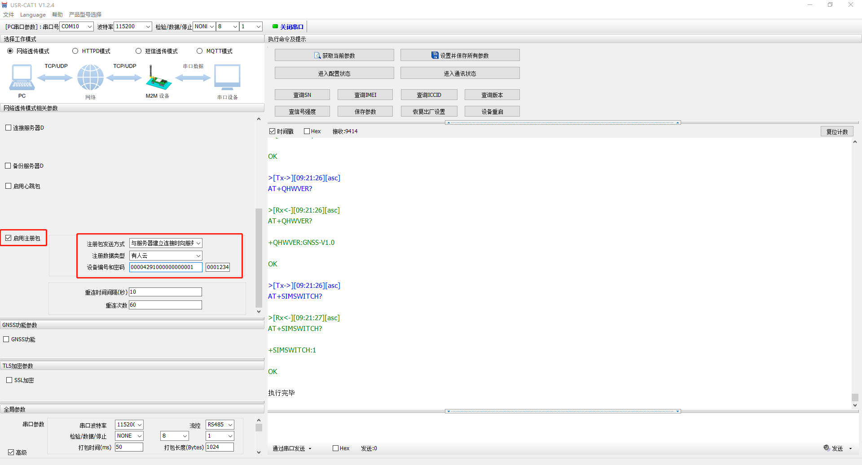Viewport: 862px width, 465px height.
Task: Toggle the SSL encryption checkbox
Action: pyautogui.click(x=9, y=380)
